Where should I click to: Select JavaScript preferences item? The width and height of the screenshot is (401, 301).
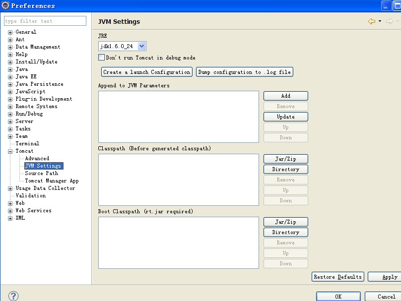[30, 91]
